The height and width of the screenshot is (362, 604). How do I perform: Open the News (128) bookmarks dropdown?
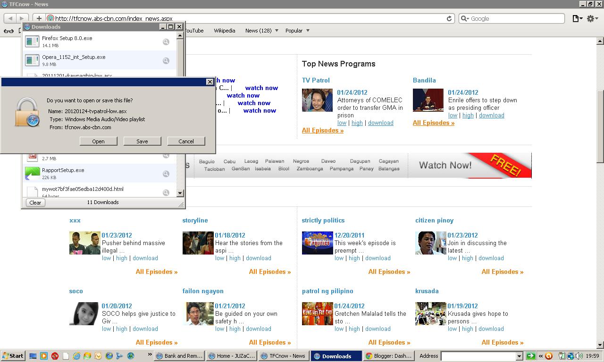tap(261, 31)
